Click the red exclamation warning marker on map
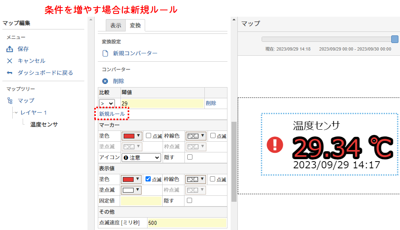Viewport: 400px width, 230px height. tap(275, 145)
